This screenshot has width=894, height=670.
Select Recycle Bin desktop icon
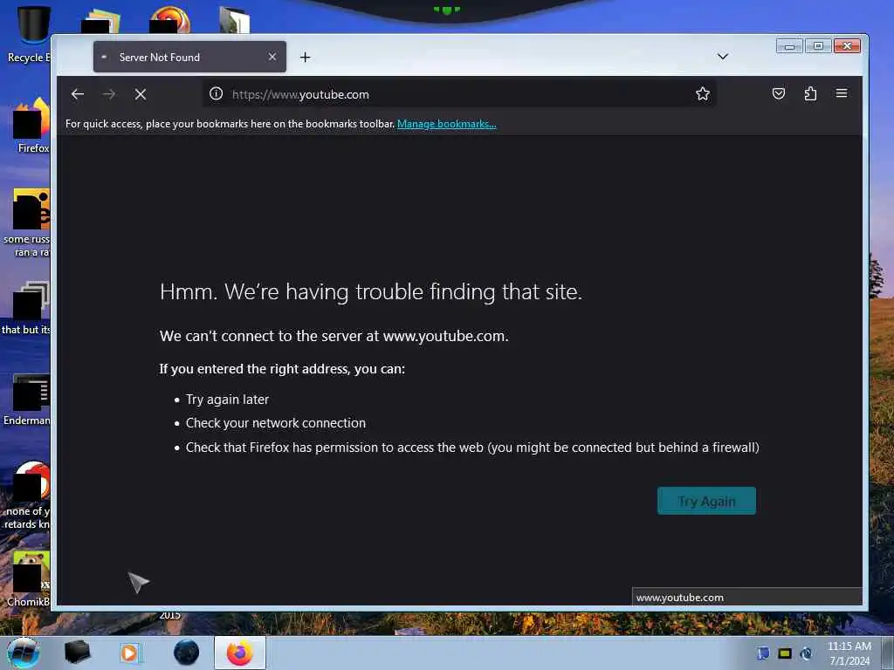29,34
